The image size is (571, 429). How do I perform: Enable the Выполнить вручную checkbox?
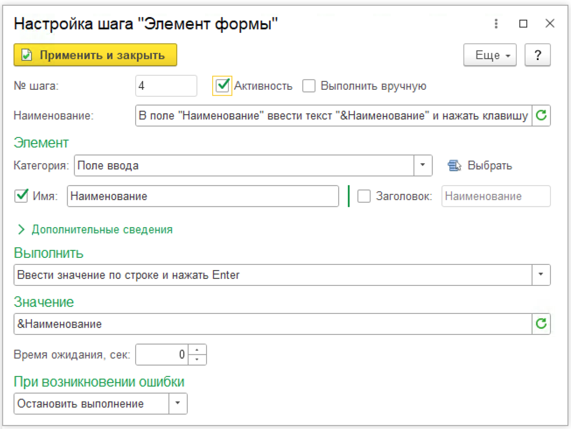(x=309, y=86)
